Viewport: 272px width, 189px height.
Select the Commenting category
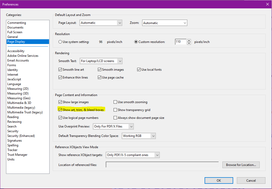coord(17,23)
